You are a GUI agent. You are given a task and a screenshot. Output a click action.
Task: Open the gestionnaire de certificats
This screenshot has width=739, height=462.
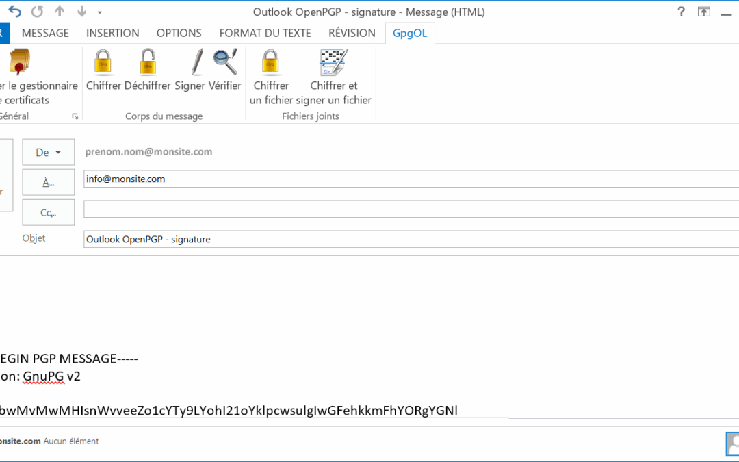[x=37, y=77]
